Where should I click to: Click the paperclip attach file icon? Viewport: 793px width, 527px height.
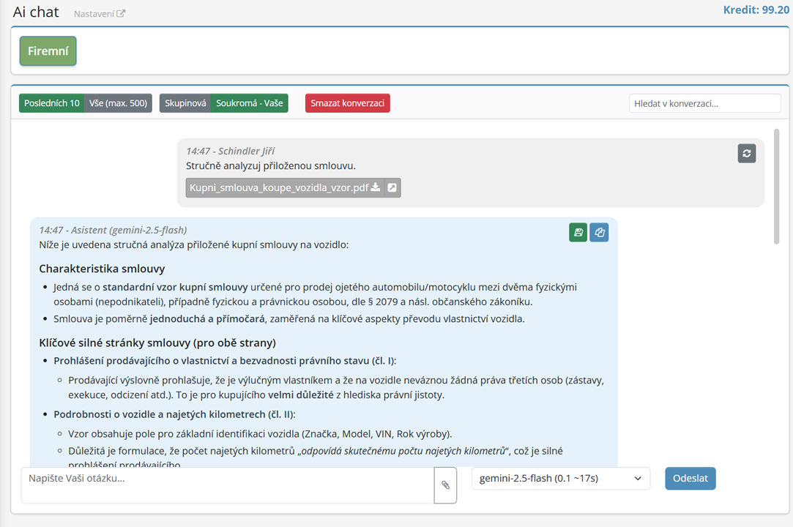[445, 485]
